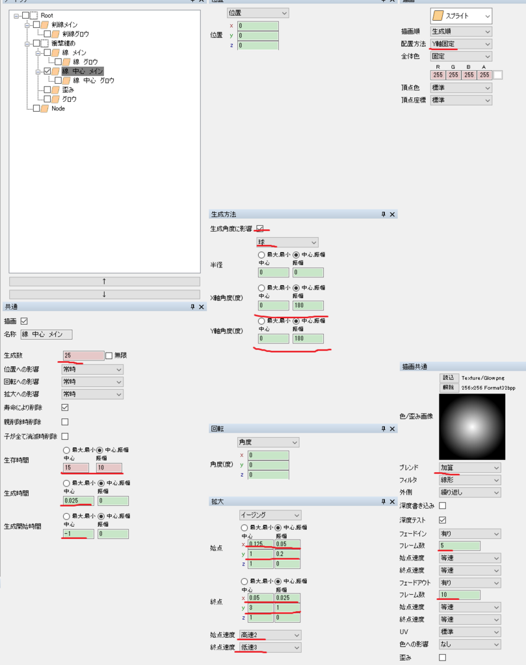Pin the 生成方法 panel
Screen dimensions: 526x665
tap(383, 214)
